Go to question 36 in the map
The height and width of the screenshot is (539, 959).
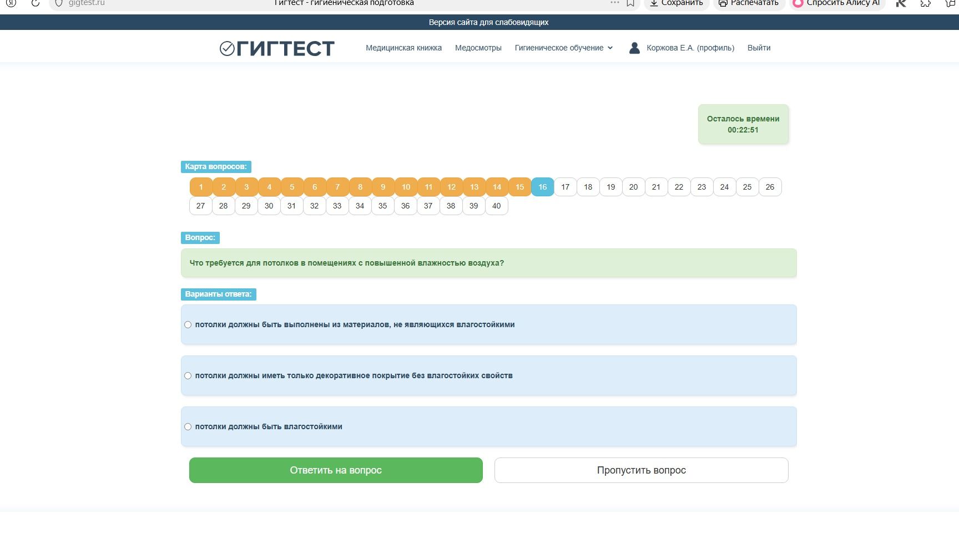click(406, 206)
